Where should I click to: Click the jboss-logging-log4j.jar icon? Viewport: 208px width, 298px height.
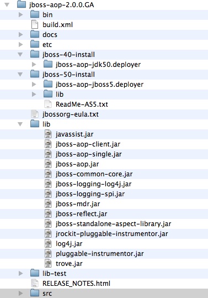coord(48,184)
